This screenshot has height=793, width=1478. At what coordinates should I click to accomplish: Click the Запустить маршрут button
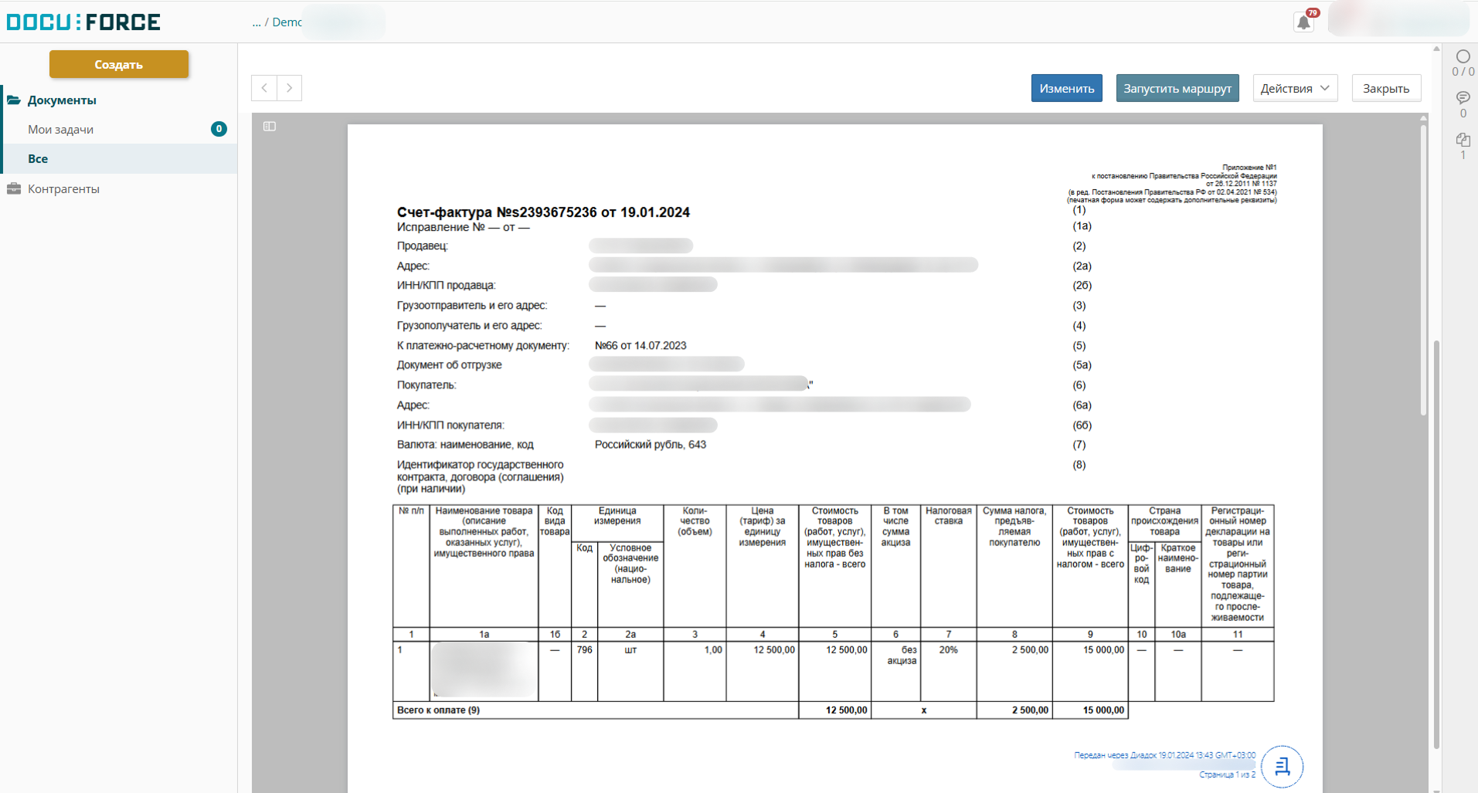point(1177,89)
